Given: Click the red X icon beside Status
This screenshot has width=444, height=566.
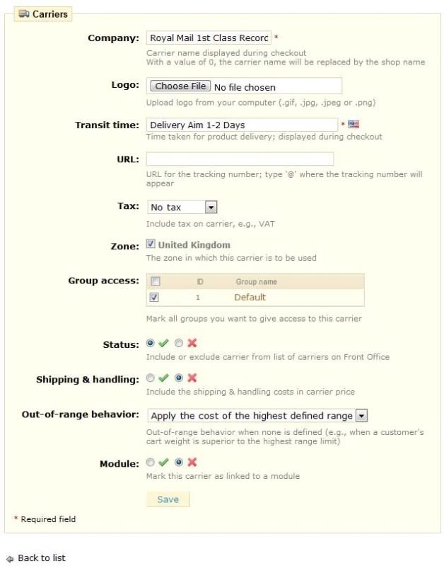Looking at the screenshot, I should 192,344.
